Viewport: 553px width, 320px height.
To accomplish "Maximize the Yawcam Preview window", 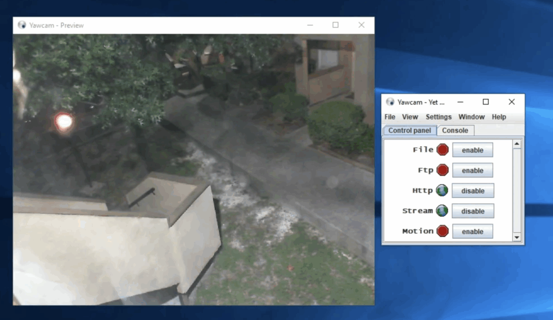I will click(335, 25).
